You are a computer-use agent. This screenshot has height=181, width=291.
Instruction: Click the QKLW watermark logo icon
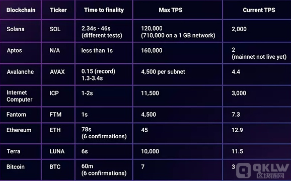tap(244, 170)
